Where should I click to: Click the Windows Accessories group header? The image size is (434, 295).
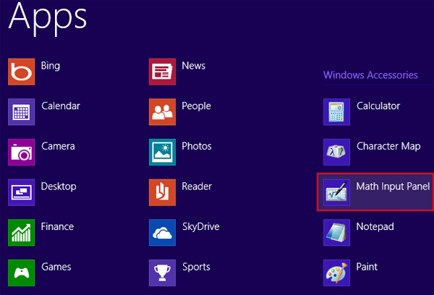370,74
